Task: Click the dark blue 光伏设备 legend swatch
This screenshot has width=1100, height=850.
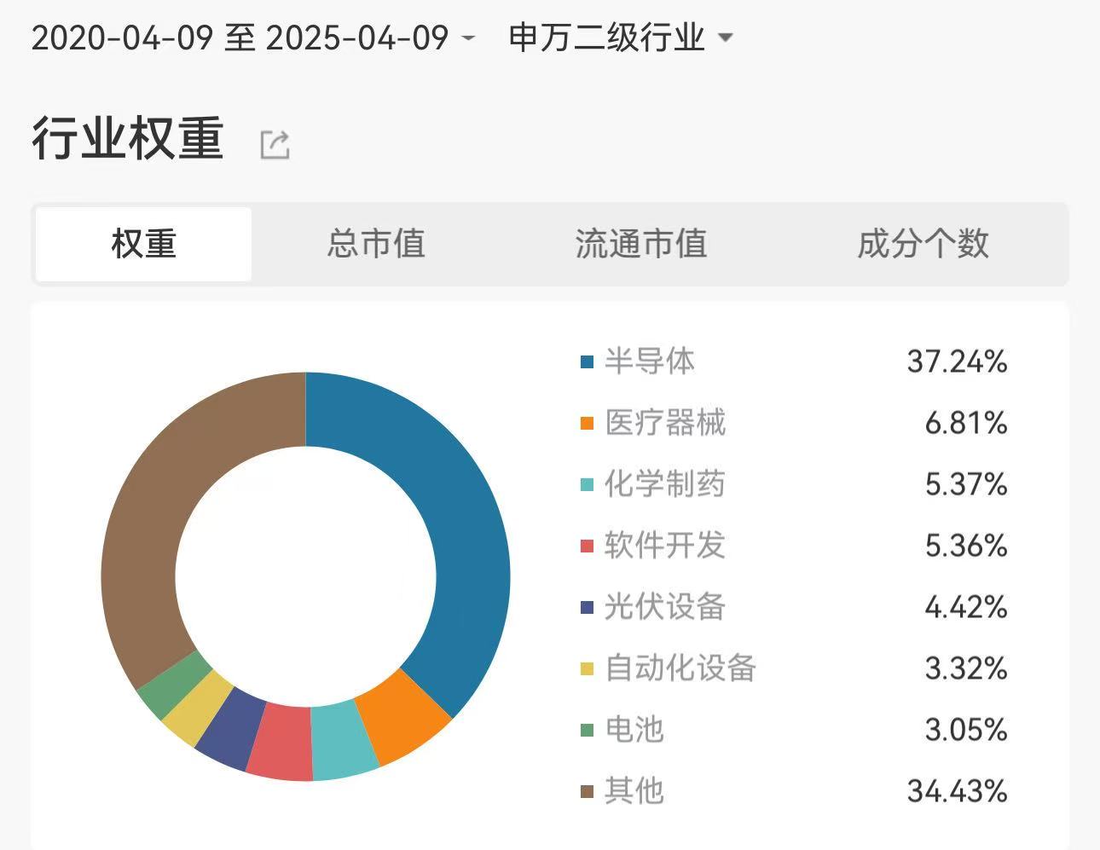Action: [x=587, y=607]
